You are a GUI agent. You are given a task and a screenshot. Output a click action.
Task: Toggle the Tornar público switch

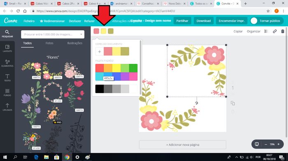click(x=254, y=20)
